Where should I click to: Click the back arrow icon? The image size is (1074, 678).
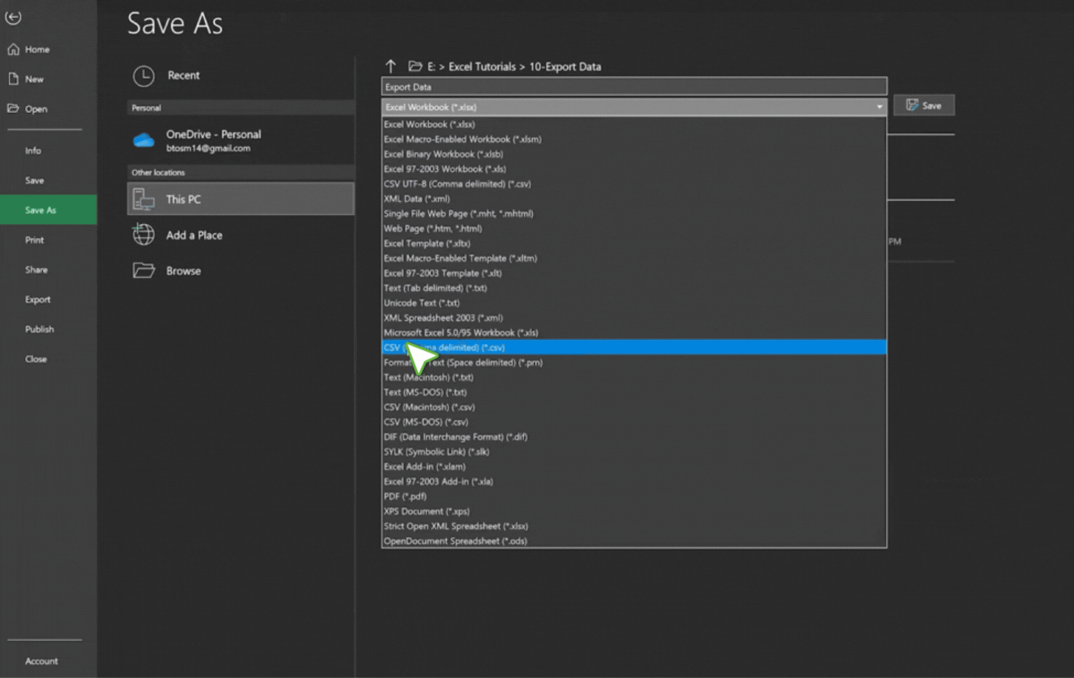(x=13, y=17)
